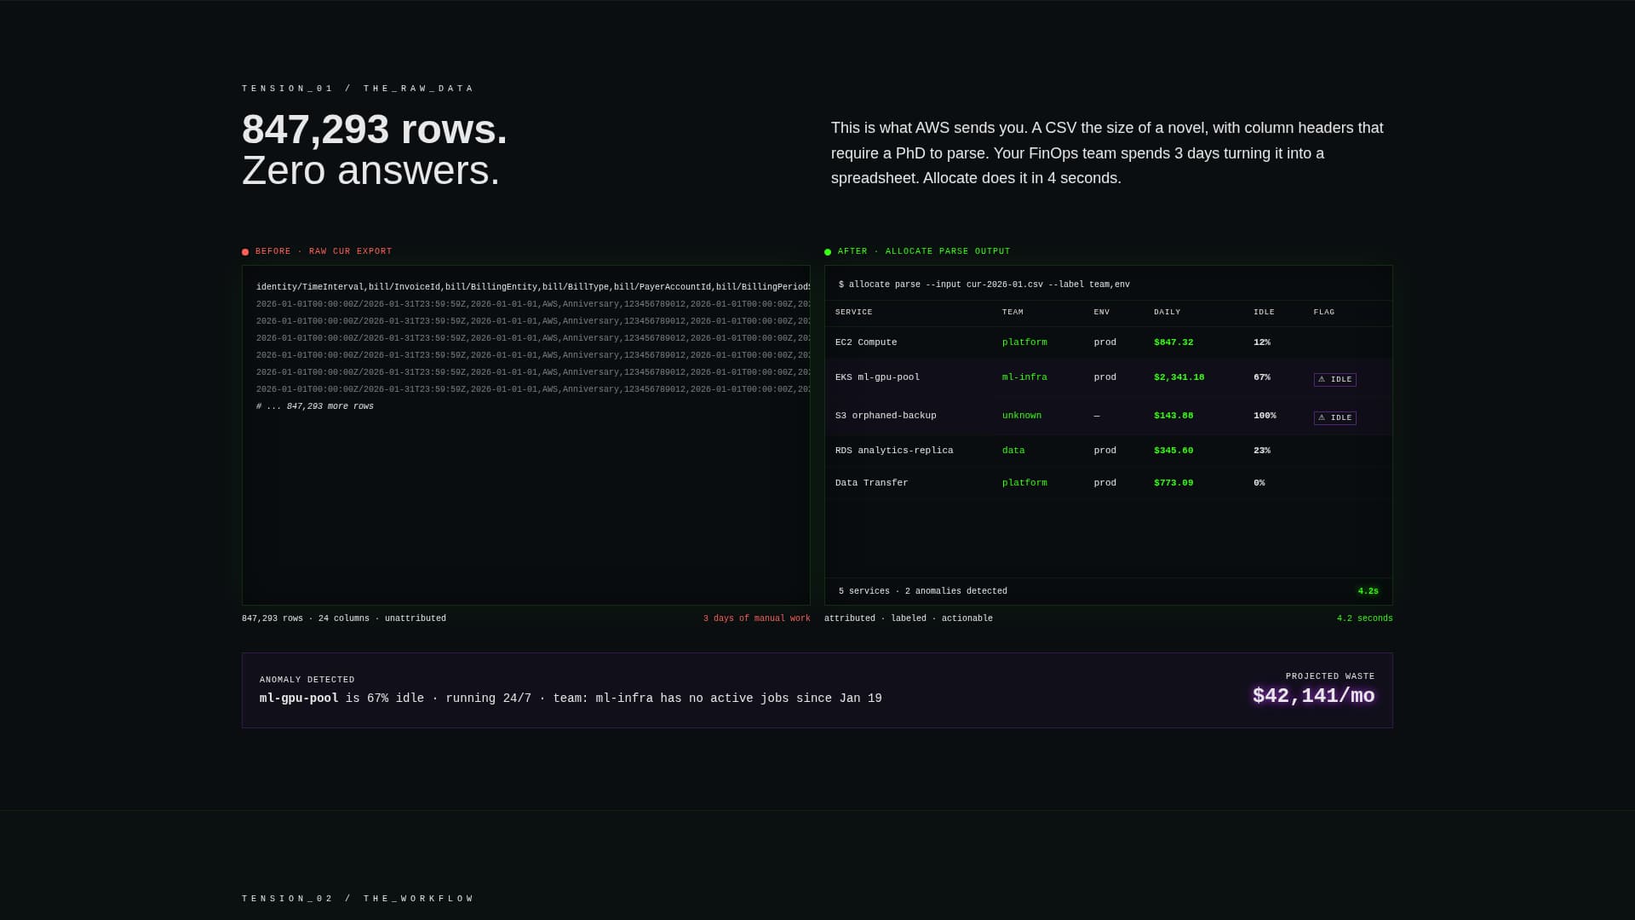Click '847,293 rows · 24 columns · unattributed' caption
The width and height of the screenshot is (1635, 920).
click(344, 618)
